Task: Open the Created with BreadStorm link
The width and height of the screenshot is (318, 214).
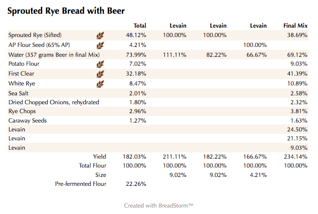Action: [x=159, y=206]
